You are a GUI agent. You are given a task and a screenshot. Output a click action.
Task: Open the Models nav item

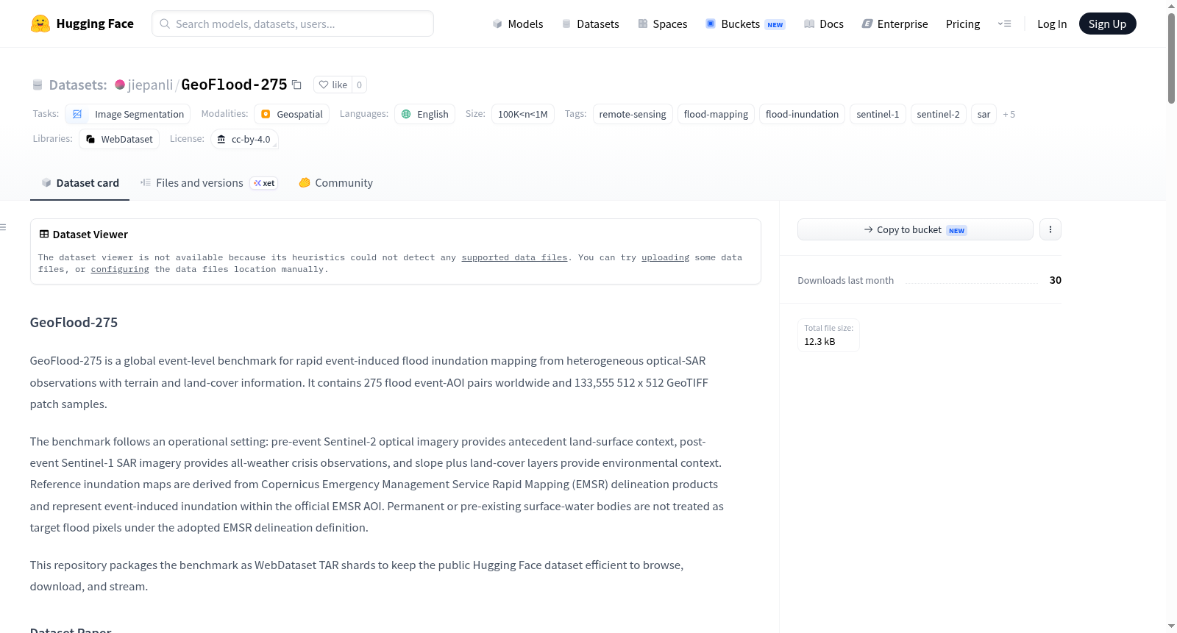point(518,24)
